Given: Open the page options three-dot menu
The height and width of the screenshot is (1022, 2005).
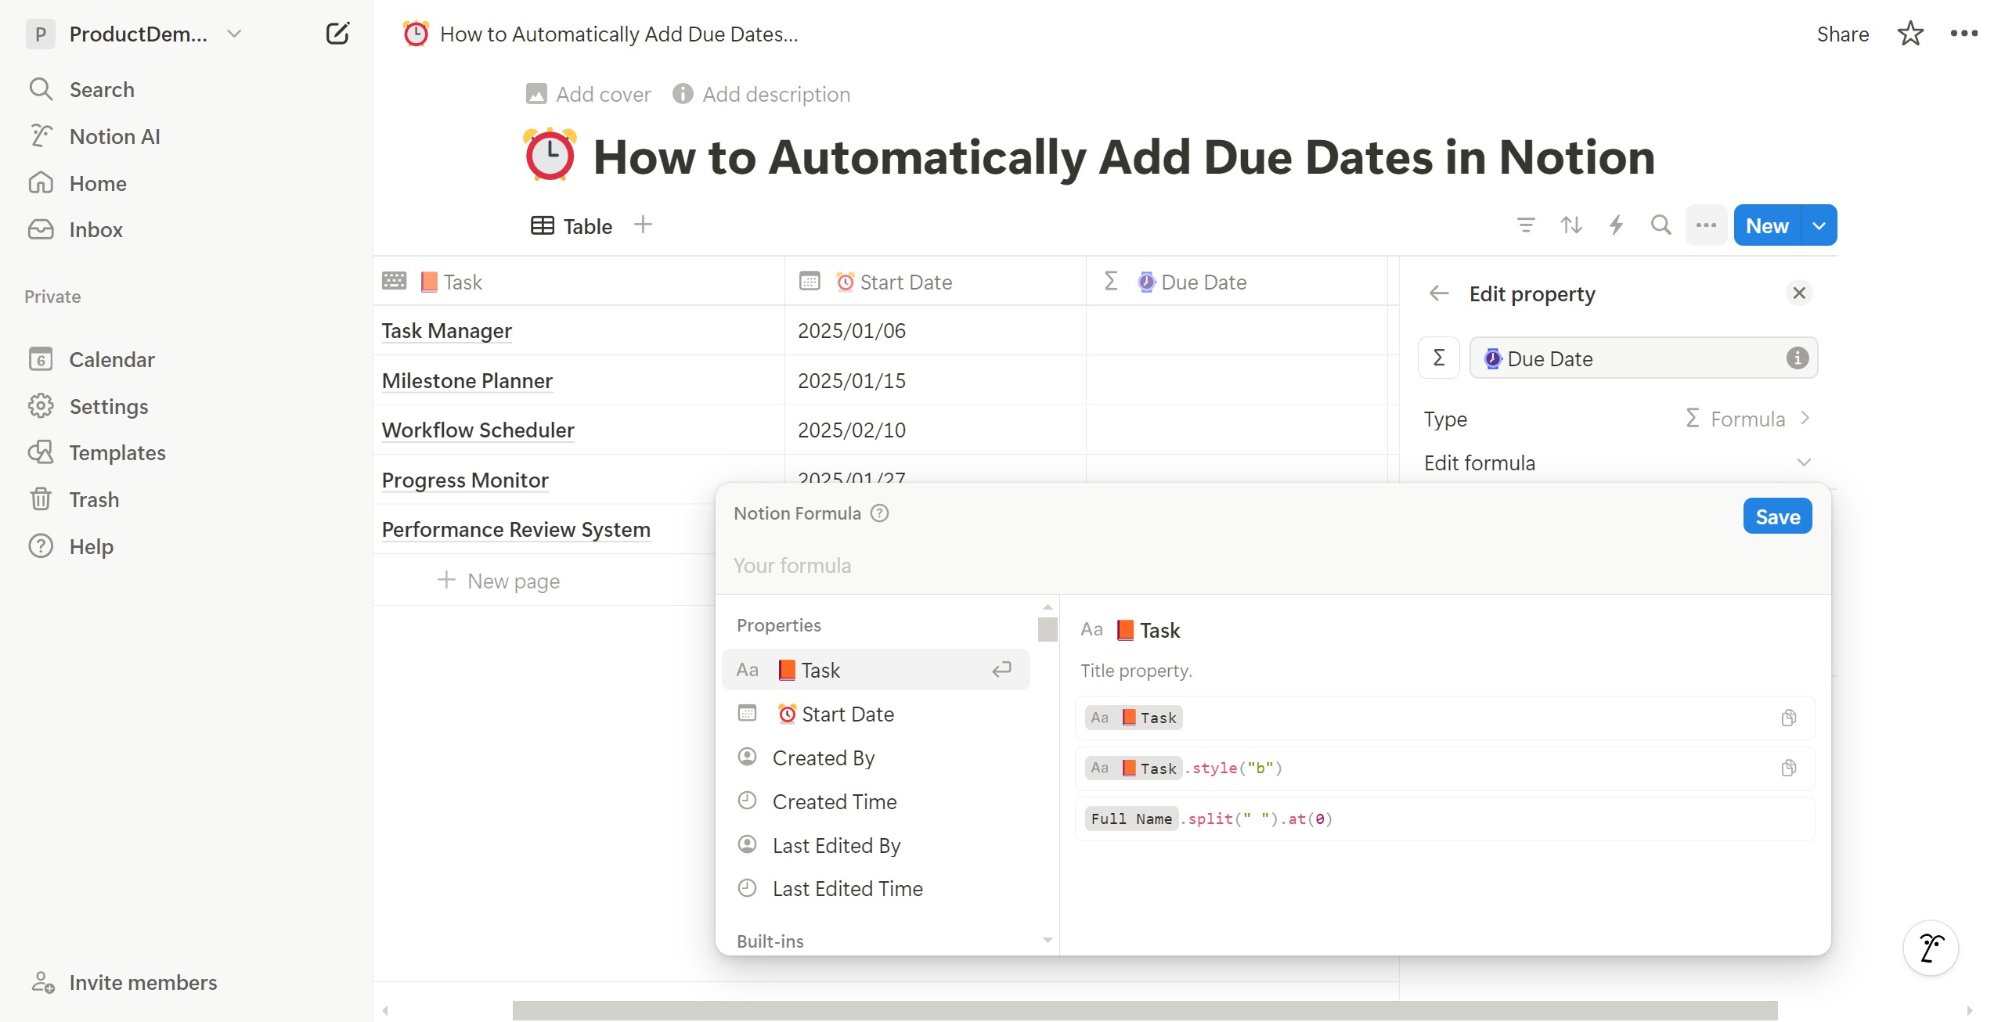Looking at the screenshot, I should point(1964,34).
